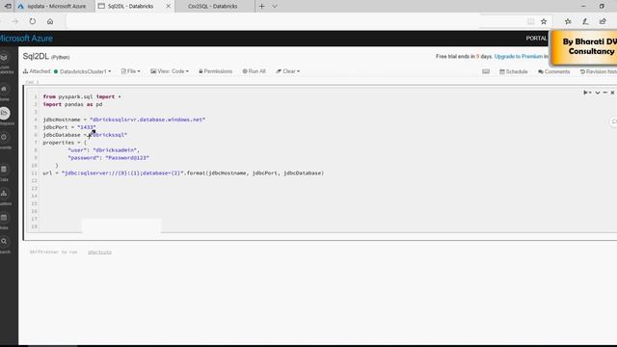Open notebook Permissions
617x347 pixels.
tap(216, 71)
